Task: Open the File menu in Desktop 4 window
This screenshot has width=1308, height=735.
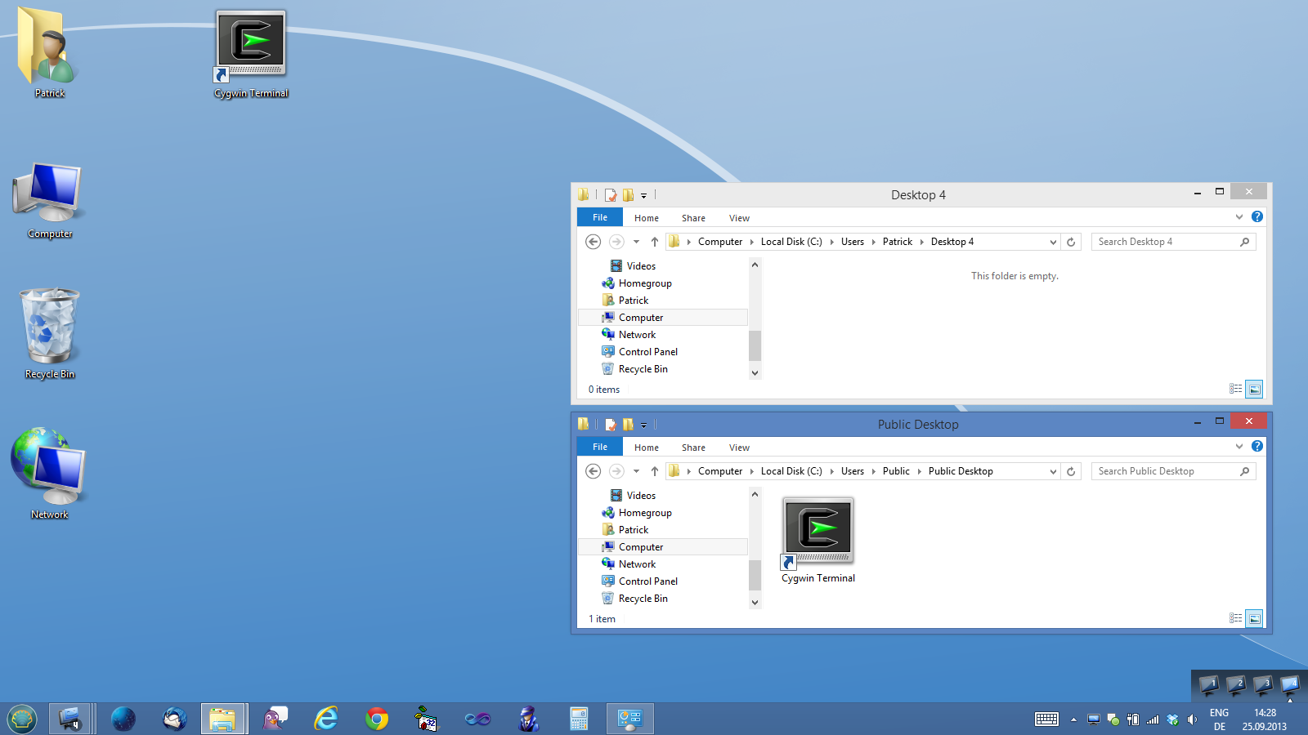Action: click(x=599, y=217)
